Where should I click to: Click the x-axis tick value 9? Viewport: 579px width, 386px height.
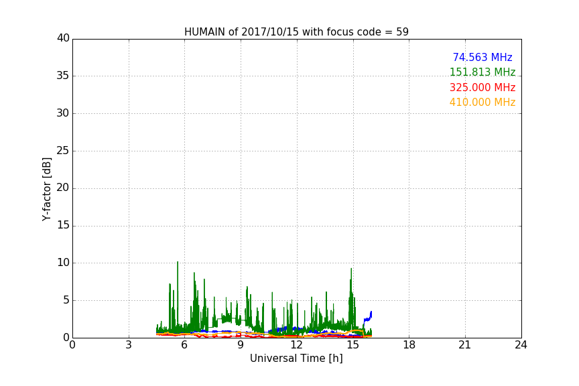click(x=241, y=345)
